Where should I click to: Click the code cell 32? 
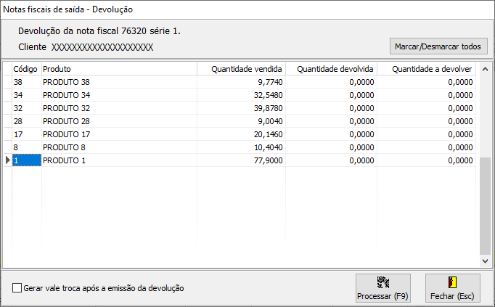tap(27, 108)
